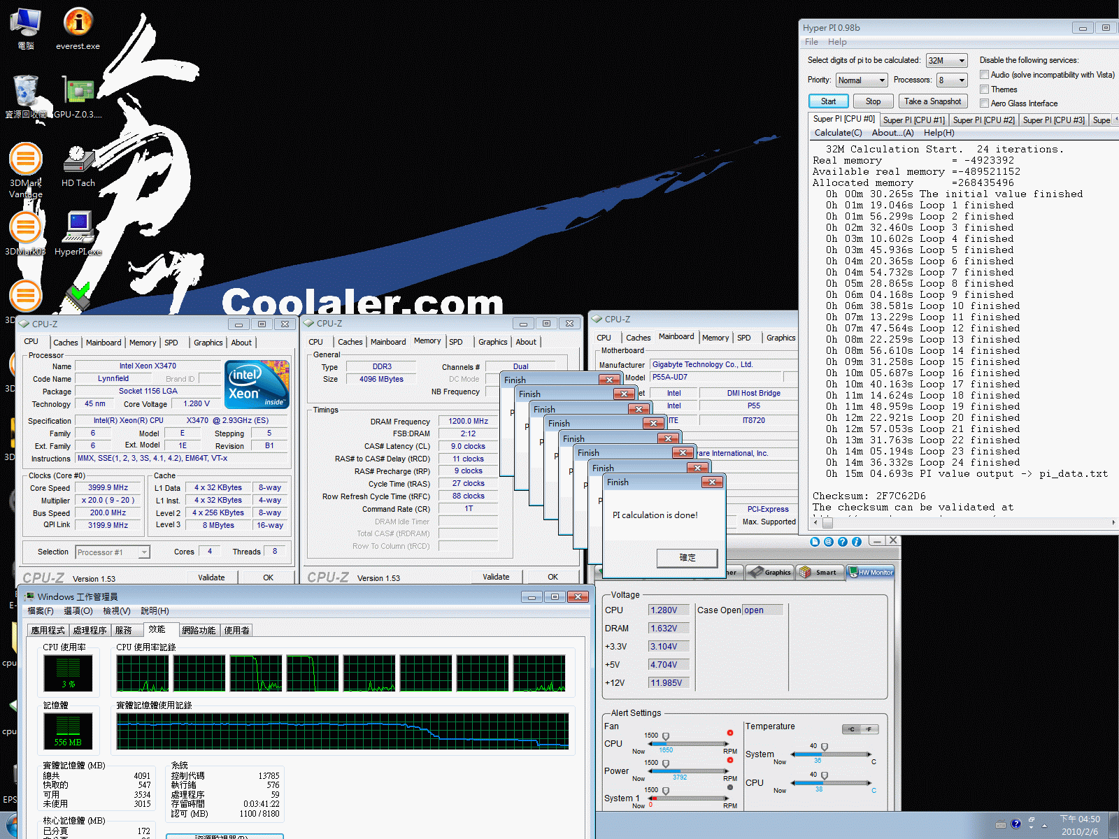Open the File menu in Hyper PI

pos(811,42)
